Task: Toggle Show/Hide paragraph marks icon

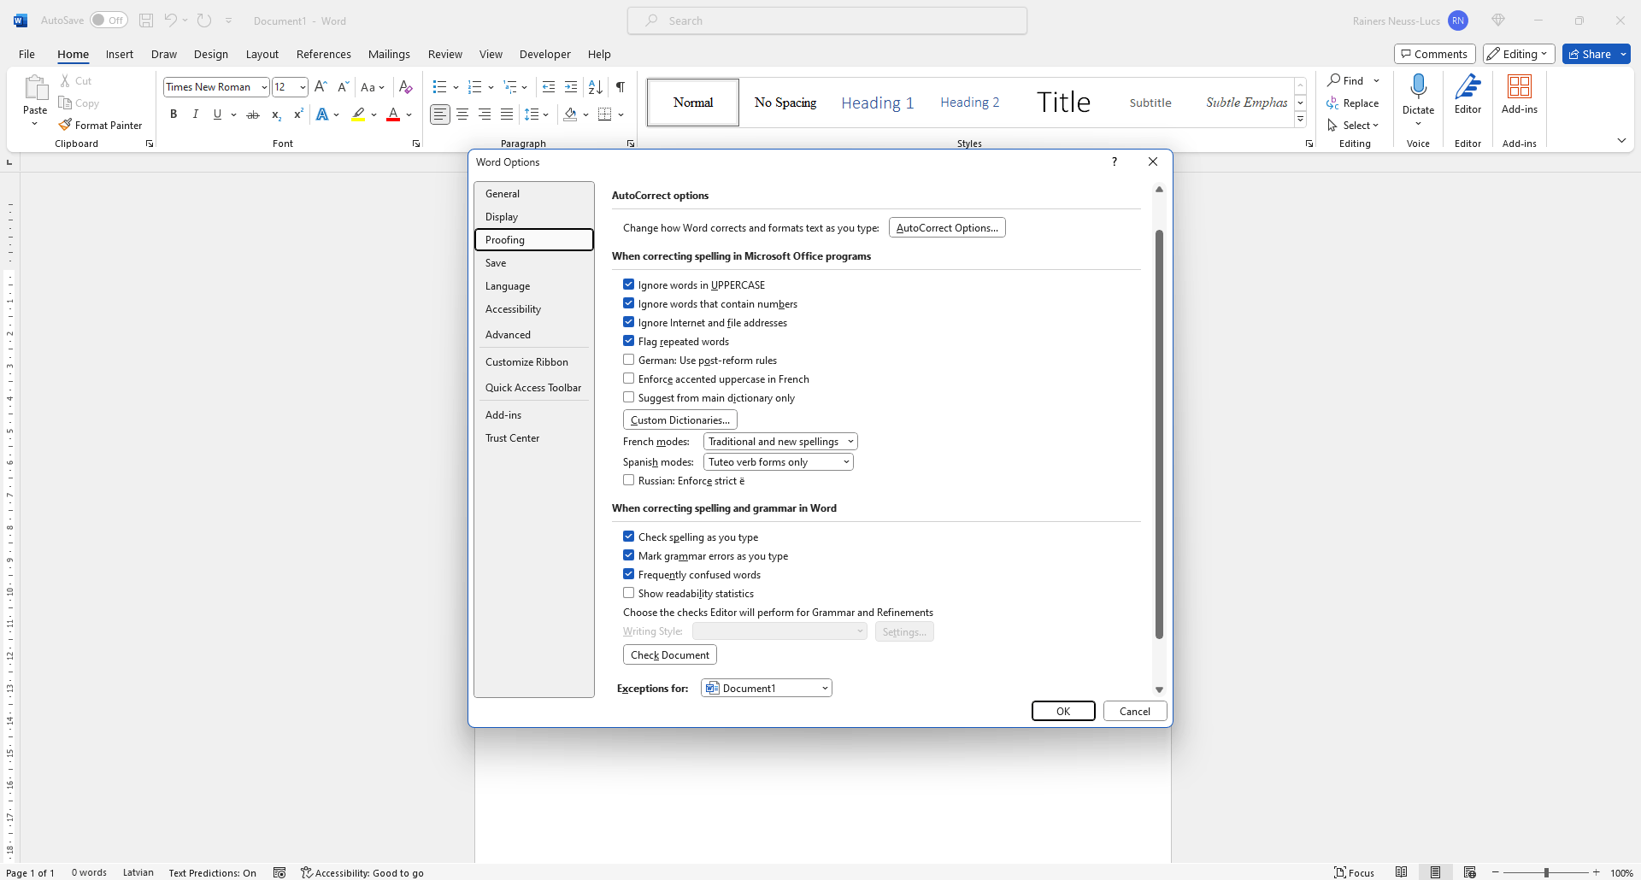Action: click(621, 86)
